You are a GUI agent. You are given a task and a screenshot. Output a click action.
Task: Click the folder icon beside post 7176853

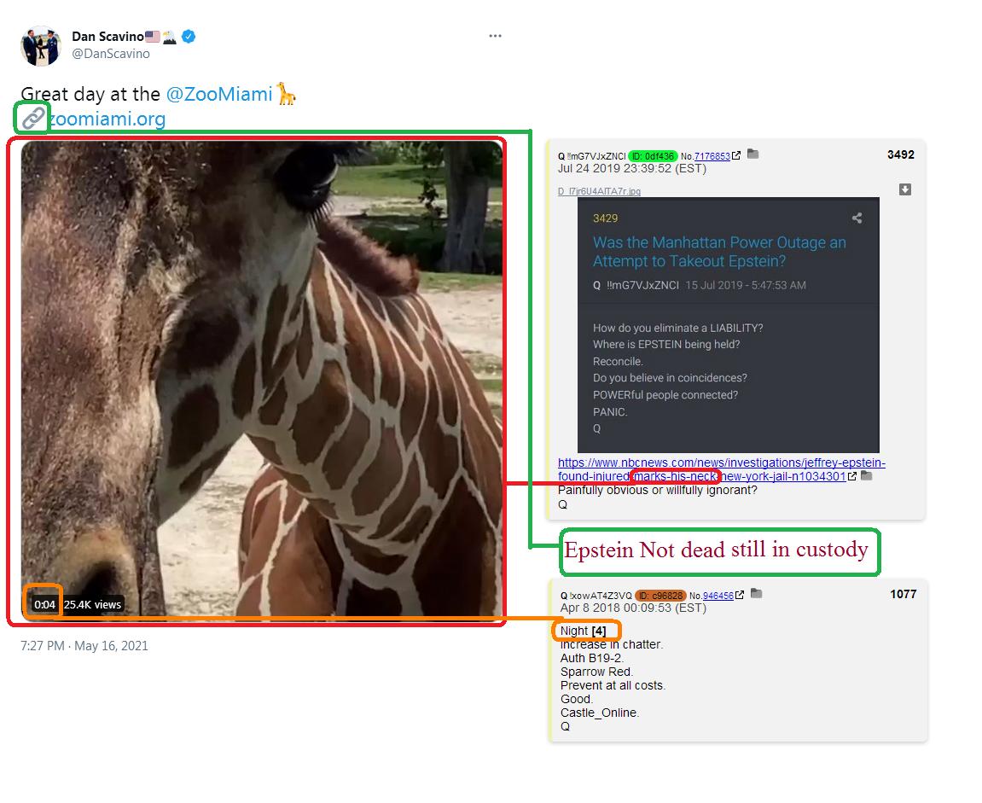point(753,154)
